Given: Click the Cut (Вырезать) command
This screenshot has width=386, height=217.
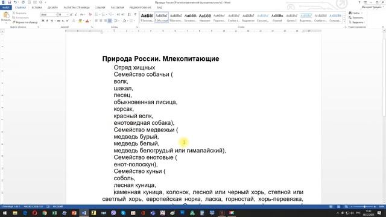Looking at the screenshot, I should tap(19, 13).
